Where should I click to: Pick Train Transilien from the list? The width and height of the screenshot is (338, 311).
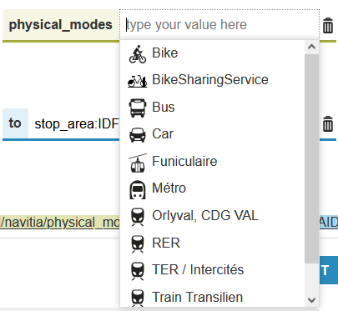click(x=197, y=297)
